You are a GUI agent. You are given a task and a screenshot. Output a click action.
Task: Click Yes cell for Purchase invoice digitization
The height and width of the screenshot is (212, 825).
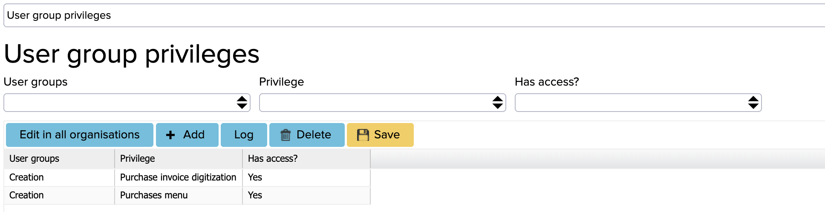306,178
